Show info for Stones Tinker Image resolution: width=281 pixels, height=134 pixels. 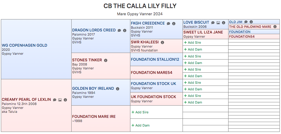click(106, 60)
